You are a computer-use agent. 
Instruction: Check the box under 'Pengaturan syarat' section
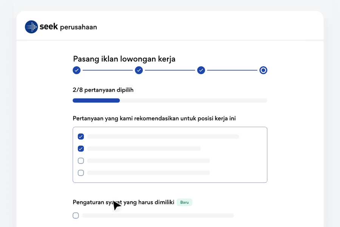(x=76, y=216)
